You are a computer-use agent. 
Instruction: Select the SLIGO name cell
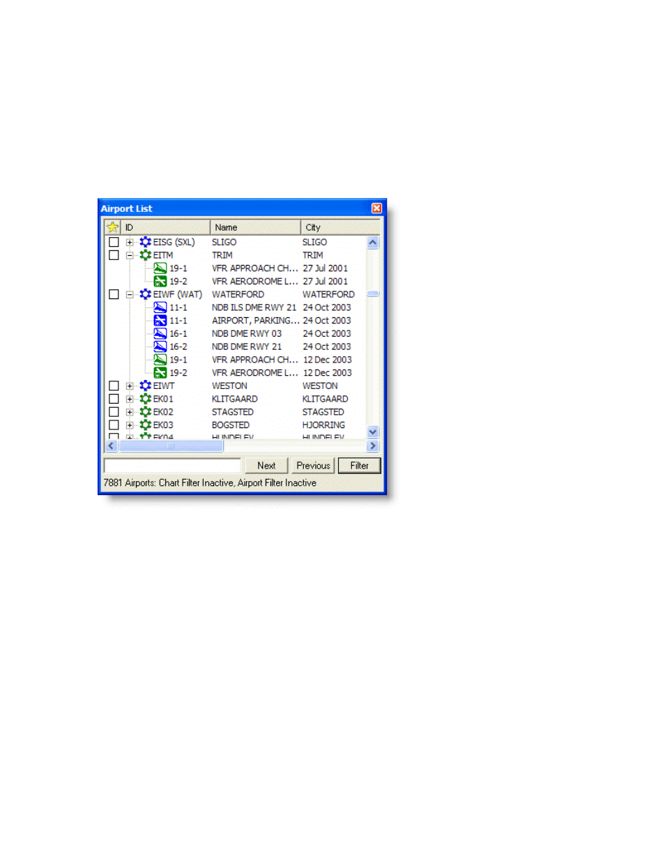coord(224,242)
